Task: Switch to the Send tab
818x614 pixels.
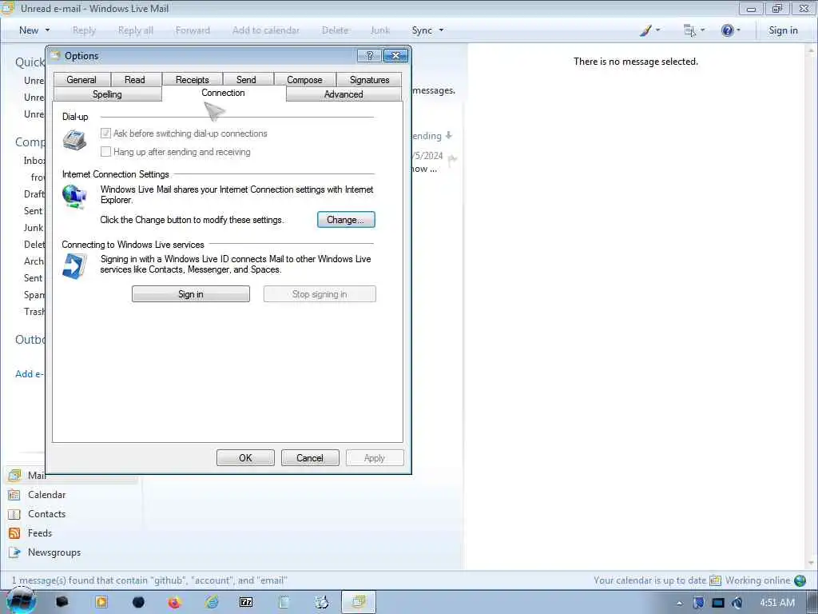Action: click(246, 79)
